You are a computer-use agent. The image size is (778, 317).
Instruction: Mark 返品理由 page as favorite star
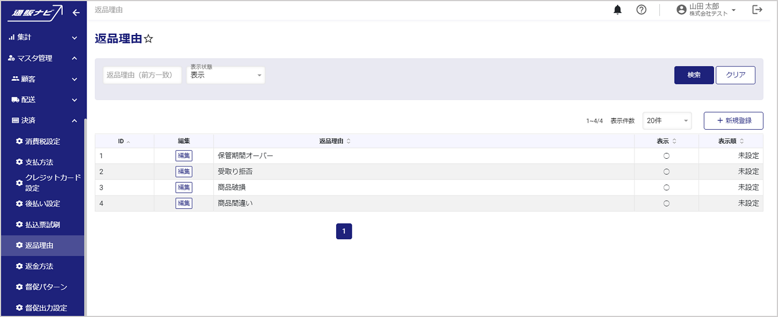(148, 39)
